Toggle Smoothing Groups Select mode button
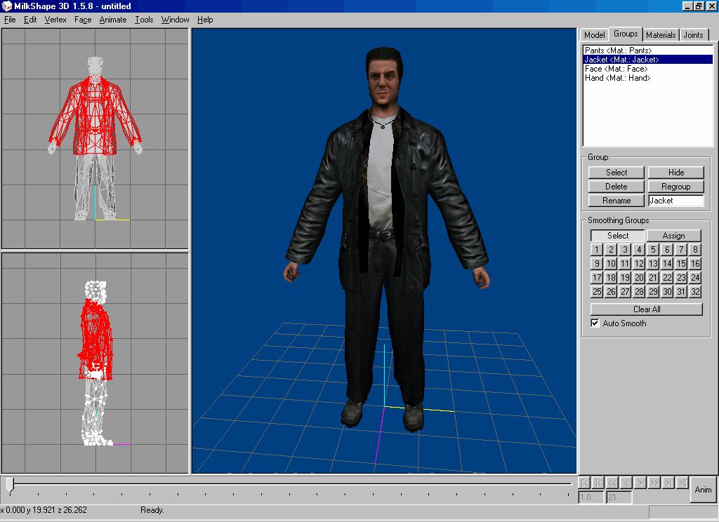The width and height of the screenshot is (719, 522). (618, 236)
